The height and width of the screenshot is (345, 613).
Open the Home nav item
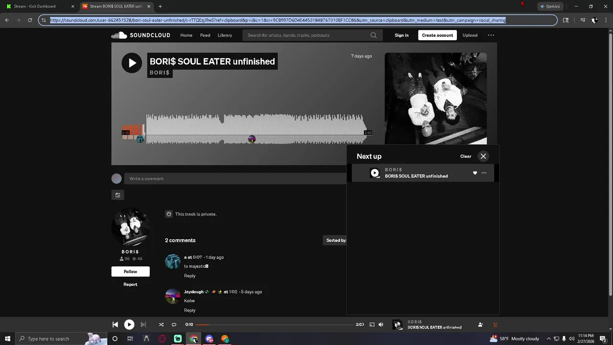(x=186, y=35)
